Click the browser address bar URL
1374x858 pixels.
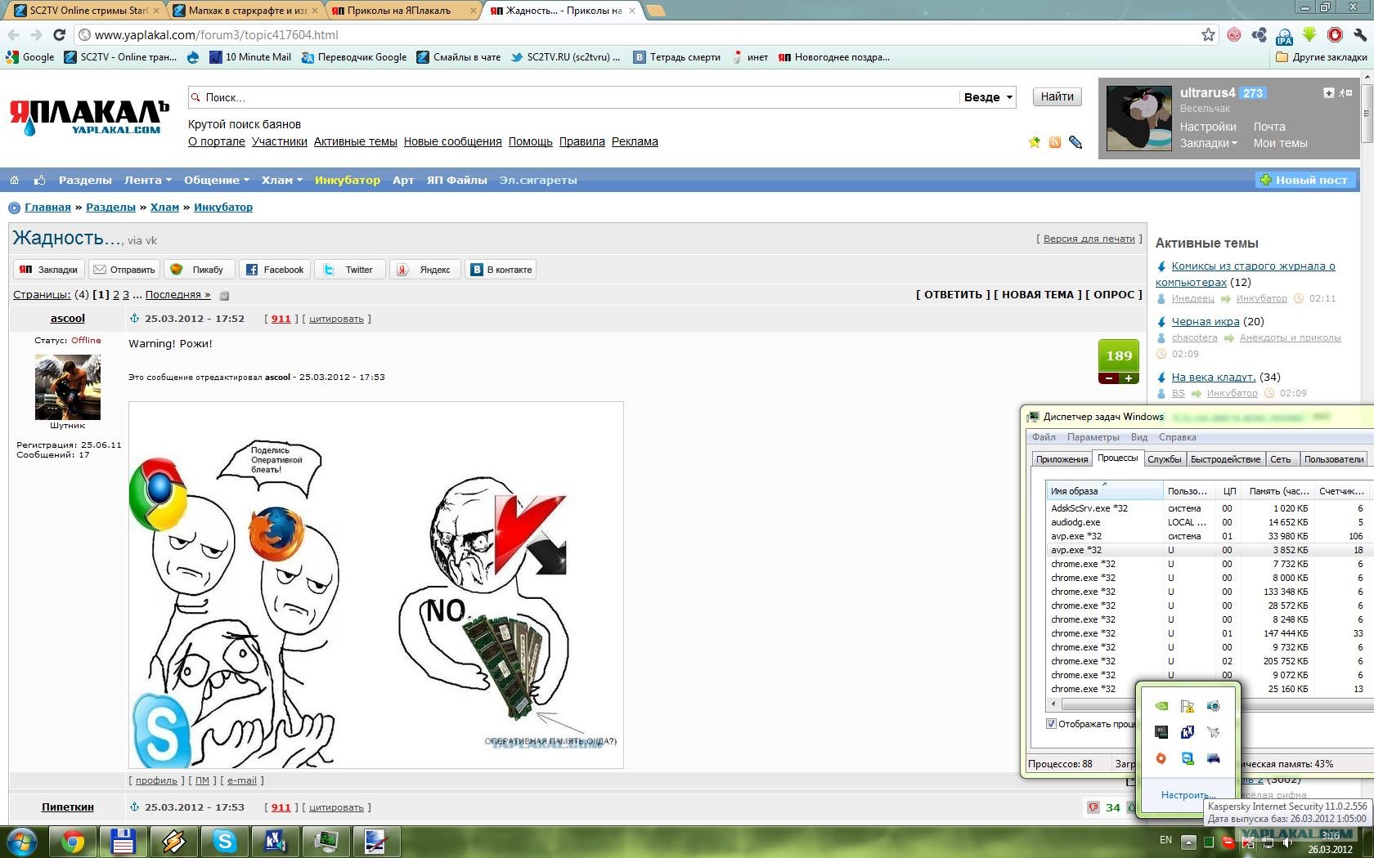(216, 35)
